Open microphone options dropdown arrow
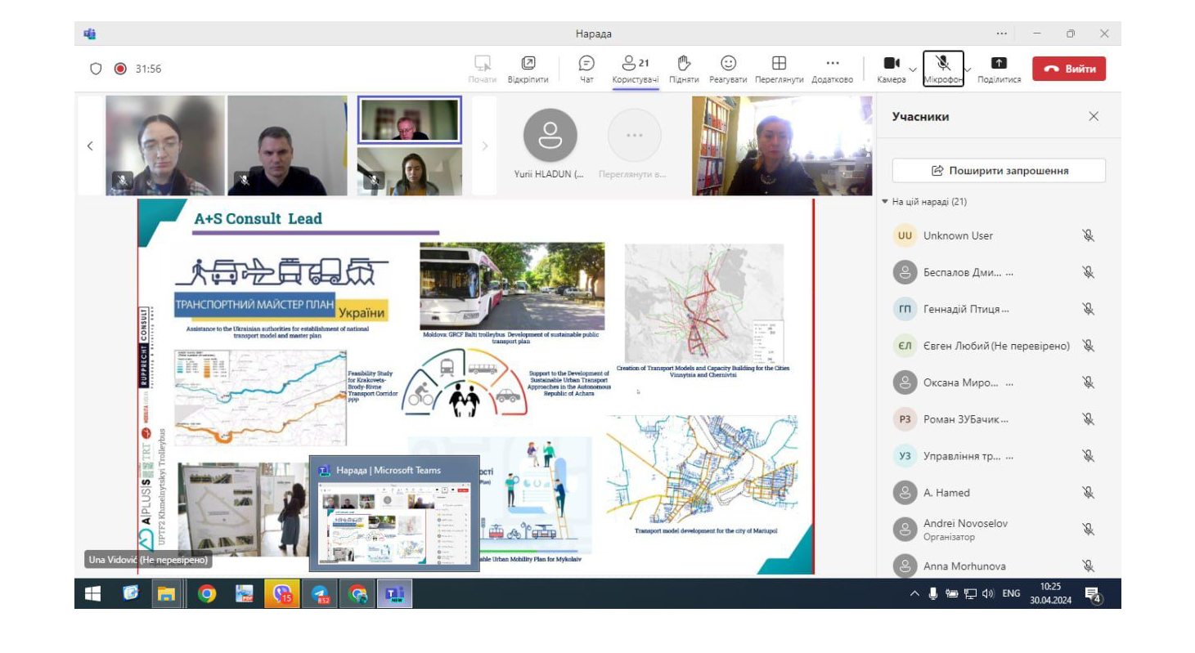 968,69
